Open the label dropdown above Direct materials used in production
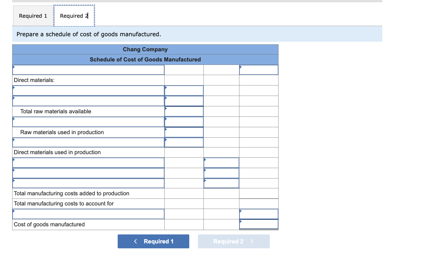433x255 pixels. (88, 142)
